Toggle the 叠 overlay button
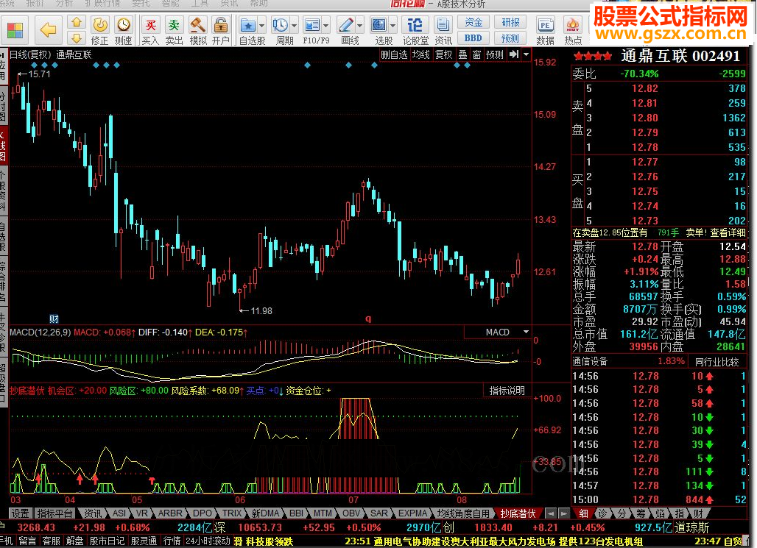 (x=462, y=54)
